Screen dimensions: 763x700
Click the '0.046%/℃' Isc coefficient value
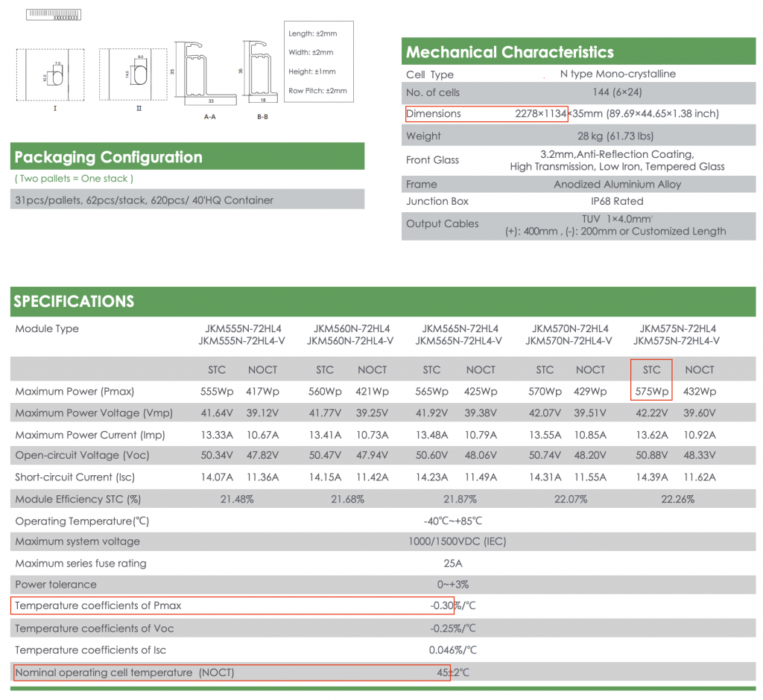click(452, 650)
